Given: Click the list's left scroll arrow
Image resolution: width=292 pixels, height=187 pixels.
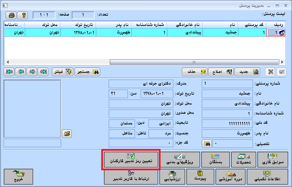Looking at the screenshot, I should click(x=7, y=62).
